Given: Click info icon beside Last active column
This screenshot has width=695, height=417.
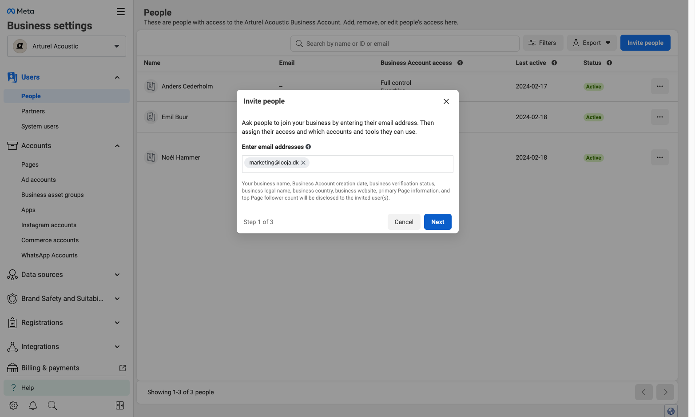Looking at the screenshot, I should pos(554,63).
